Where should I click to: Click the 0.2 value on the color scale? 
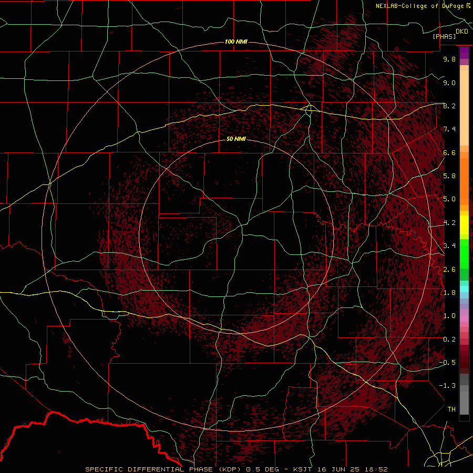point(449,340)
